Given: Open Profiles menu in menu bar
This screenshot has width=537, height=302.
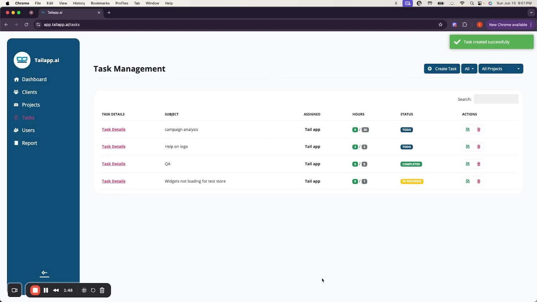Looking at the screenshot, I should click(122, 3).
